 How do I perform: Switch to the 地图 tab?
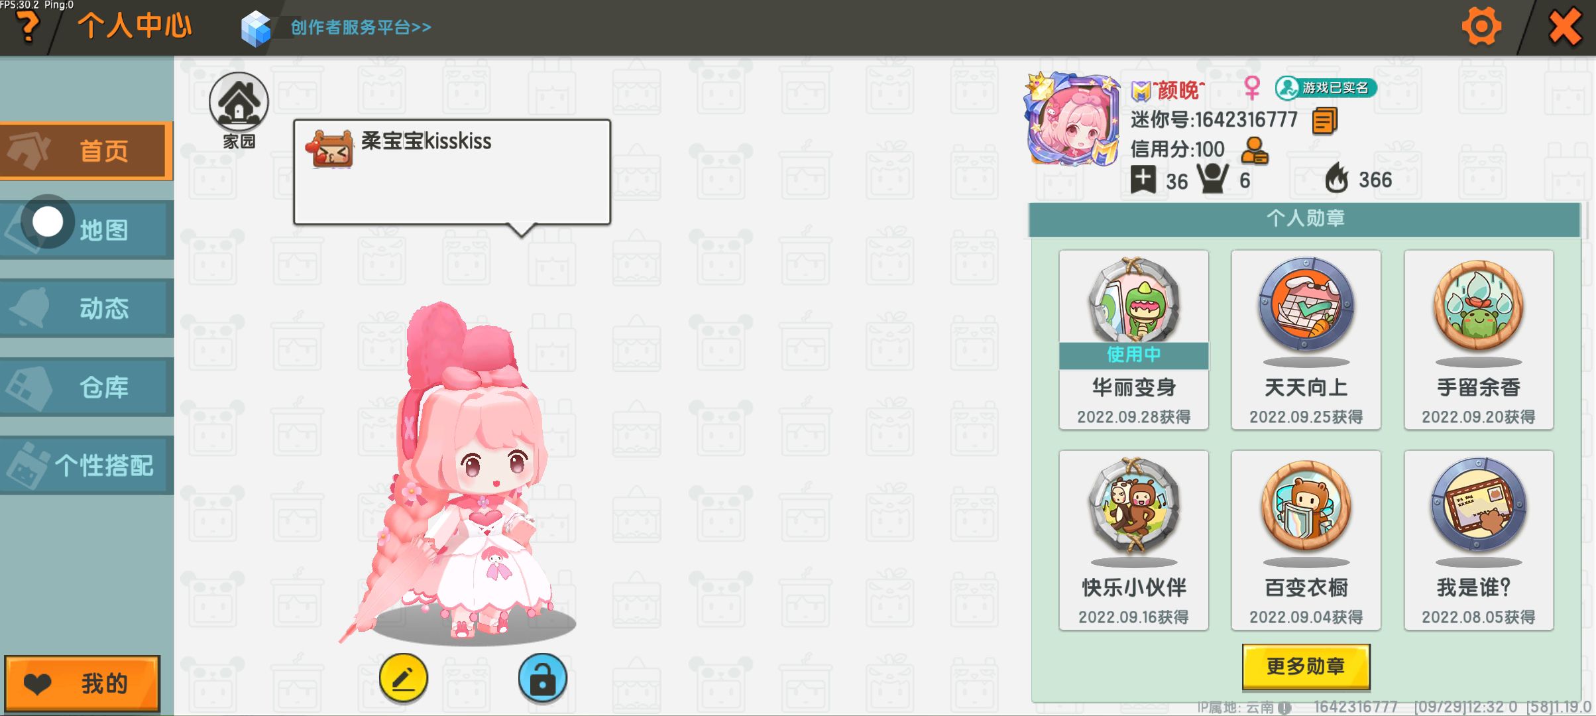pos(87,230)
